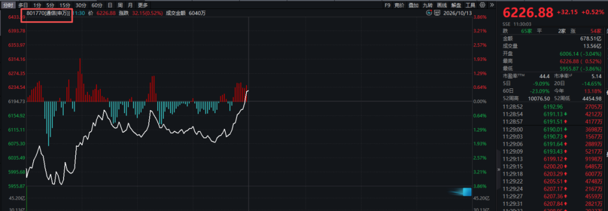
Task: Switch to the 分时 intraday chart tab
Action: coord(8,5)
